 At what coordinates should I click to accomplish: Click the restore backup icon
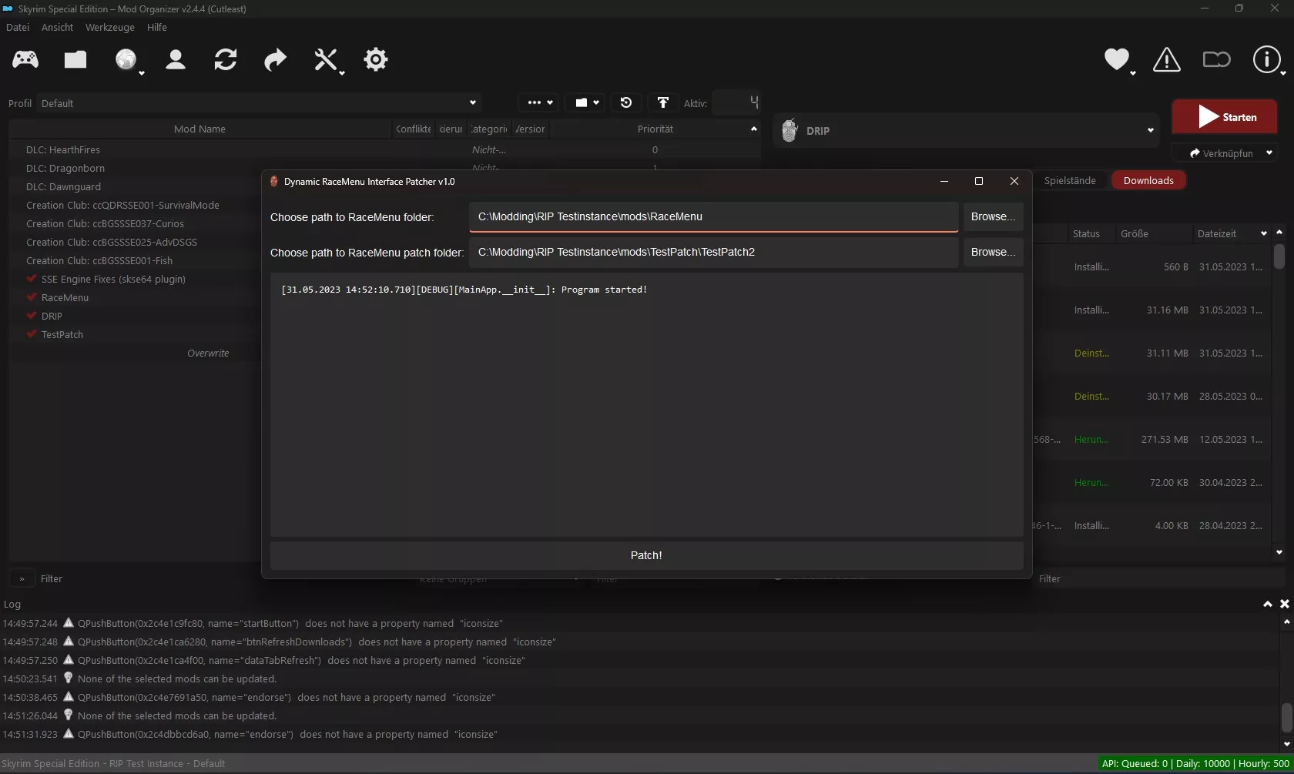coord(626,102)
